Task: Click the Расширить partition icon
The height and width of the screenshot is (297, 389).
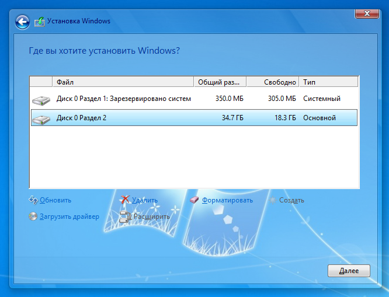Action: 125,216
